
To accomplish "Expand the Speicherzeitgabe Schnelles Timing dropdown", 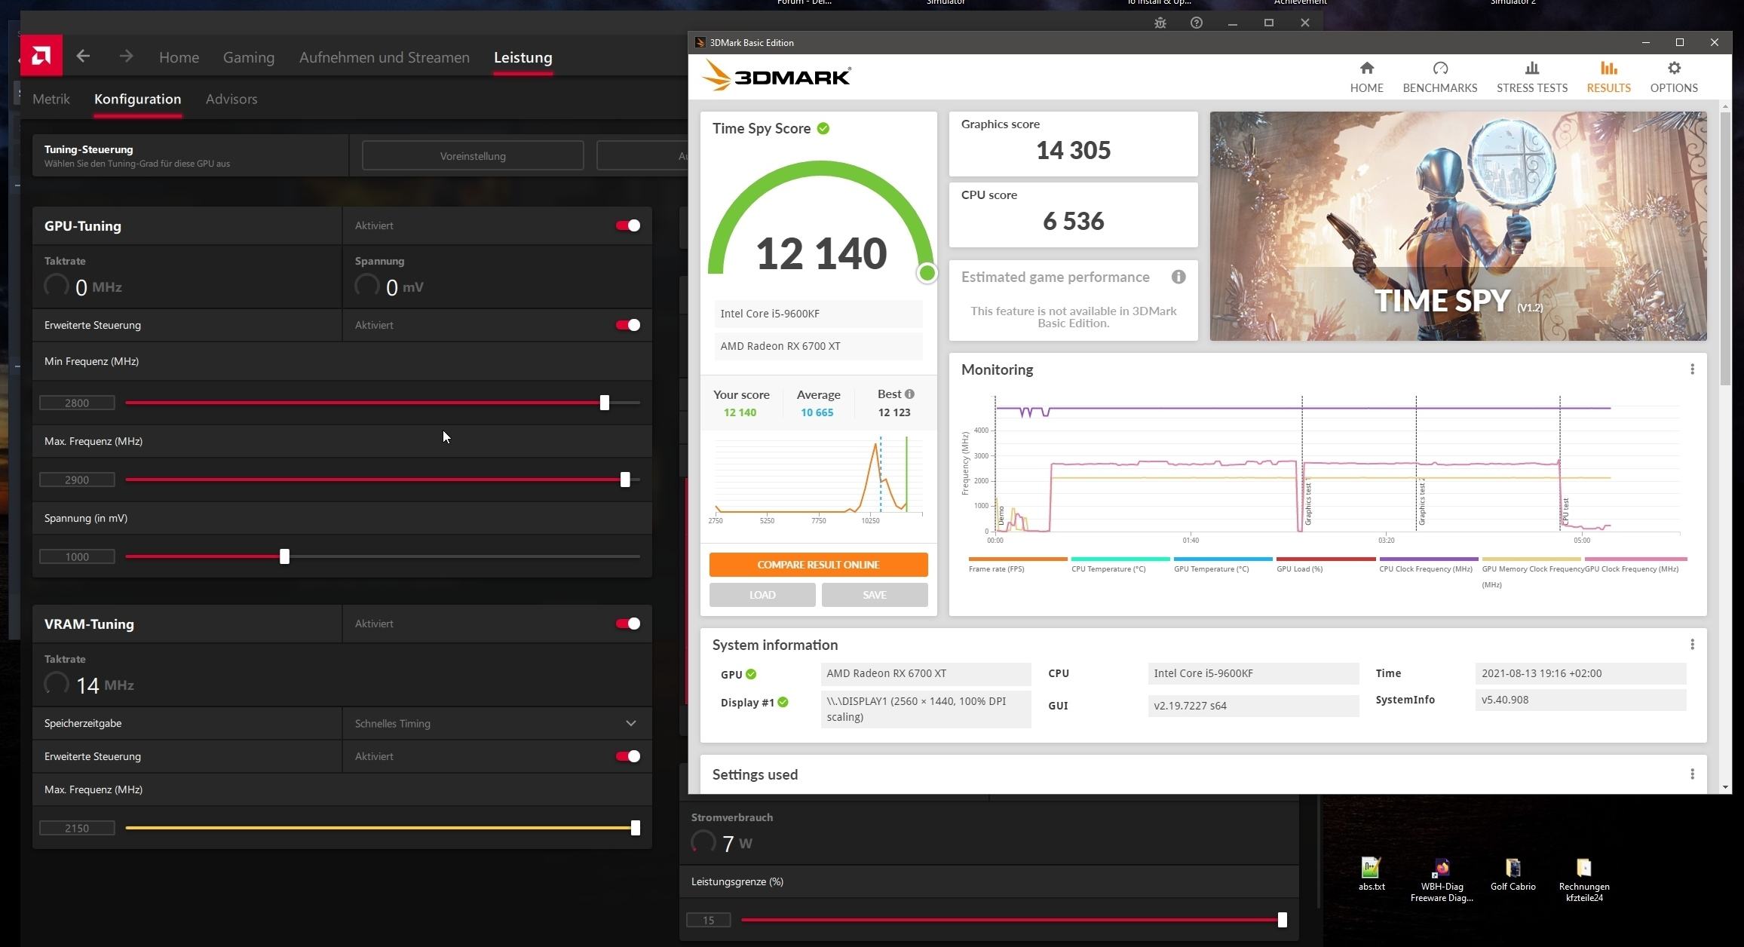I will (497, 723).
